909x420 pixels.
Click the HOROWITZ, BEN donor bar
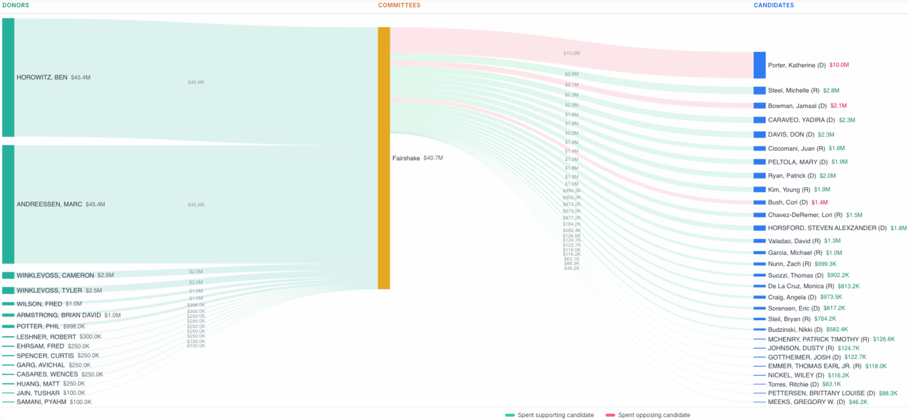tap(7, 77)
